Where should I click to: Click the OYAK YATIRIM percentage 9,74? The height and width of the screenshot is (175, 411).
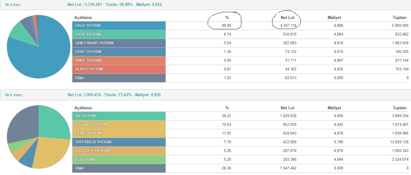[x=228, y=34]
